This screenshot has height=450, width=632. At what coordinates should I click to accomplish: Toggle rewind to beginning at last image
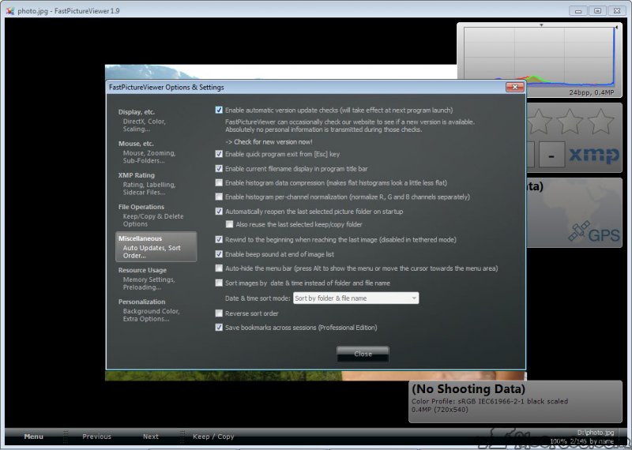(219, 239)
